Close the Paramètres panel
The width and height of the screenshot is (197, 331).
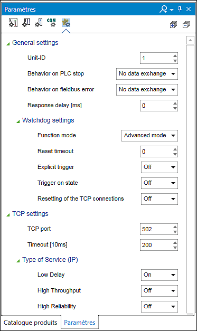[189, 9]
